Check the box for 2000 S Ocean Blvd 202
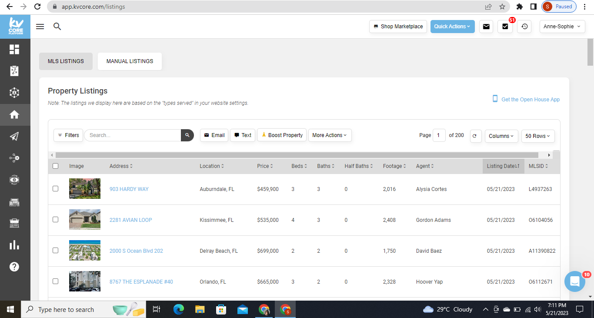 click(x=55, y=251)
